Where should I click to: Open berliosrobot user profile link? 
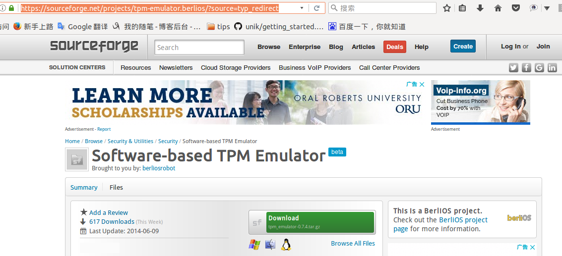pos(159,168)
